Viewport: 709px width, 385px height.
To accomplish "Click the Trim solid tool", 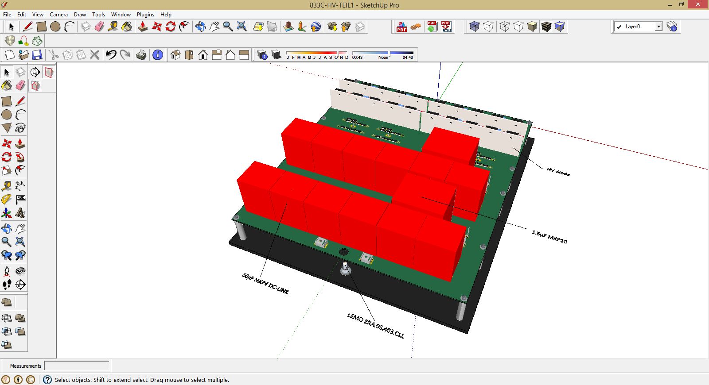I will (20, 331).
